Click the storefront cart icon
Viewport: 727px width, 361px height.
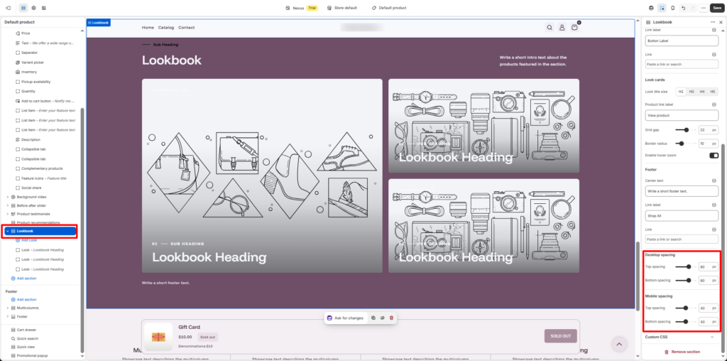(574, 28)
